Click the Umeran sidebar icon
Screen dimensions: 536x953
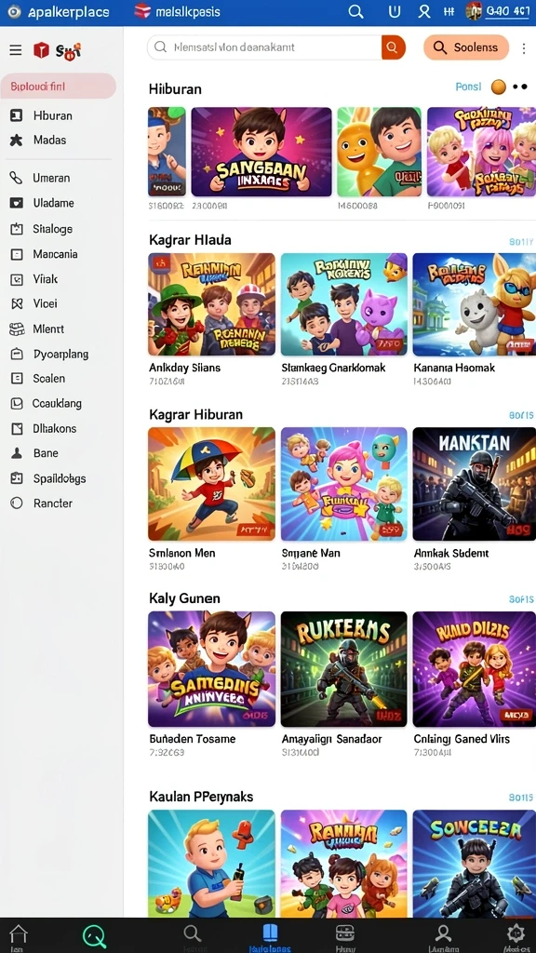(17, 178)
